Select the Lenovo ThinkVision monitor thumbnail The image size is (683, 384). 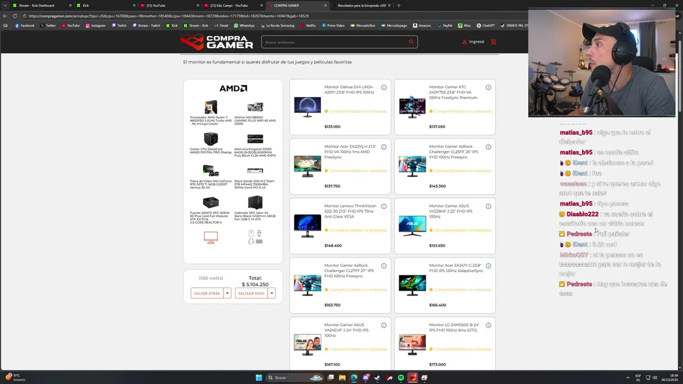point(307,226)
